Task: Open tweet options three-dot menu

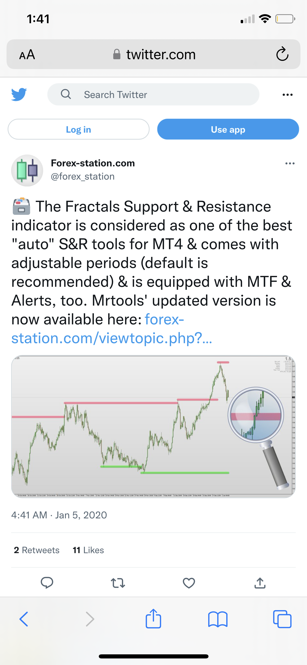Action: pos(290,164)
